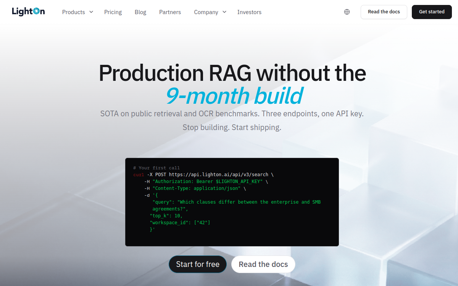Image resolution: width=458 pixels, height=286 pixels.
Task: Click the SOTA on public retrieval benchmarks sentence
Action: point(232,114)
